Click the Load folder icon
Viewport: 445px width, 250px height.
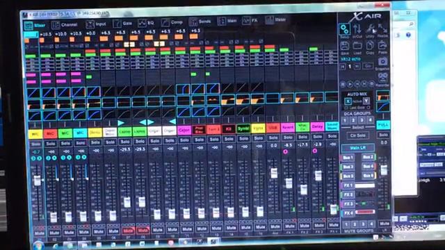[x=357, y=47]
